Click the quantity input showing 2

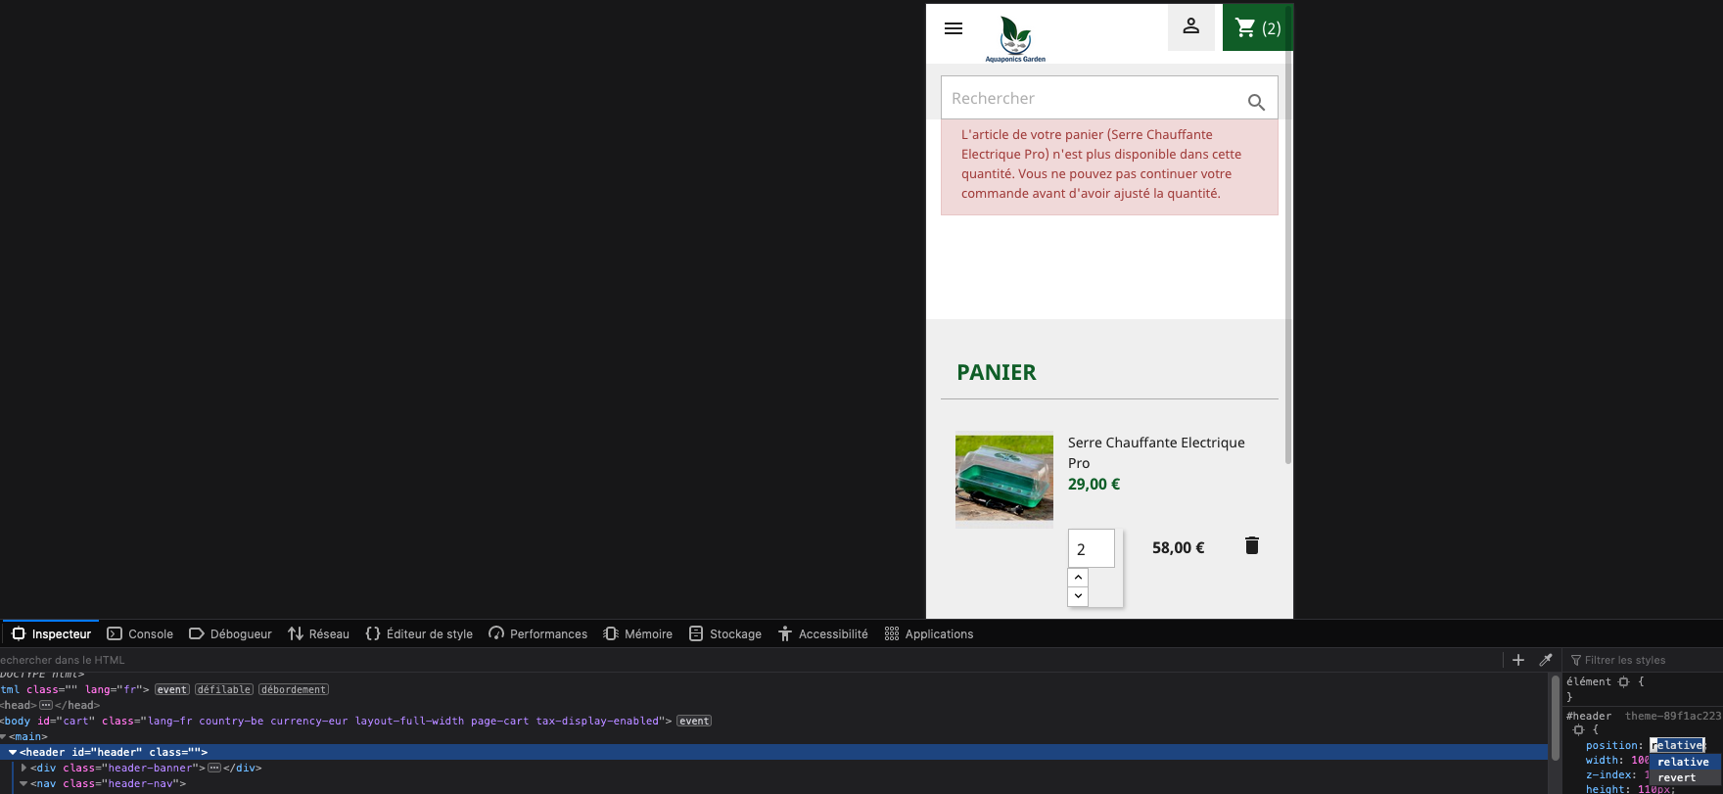(x=1092, y=548)
